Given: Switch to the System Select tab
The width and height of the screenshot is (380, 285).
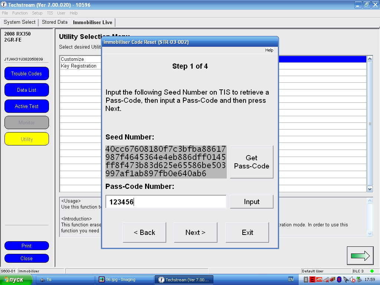Looking at the screenshot, I should coord(19,22).
